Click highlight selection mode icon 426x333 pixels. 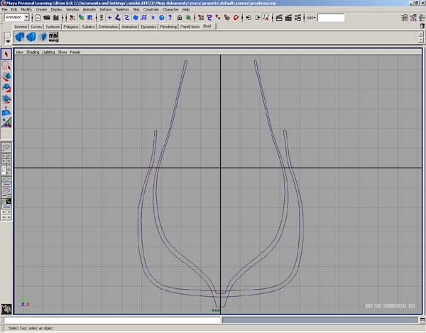(x=188, y=18)
